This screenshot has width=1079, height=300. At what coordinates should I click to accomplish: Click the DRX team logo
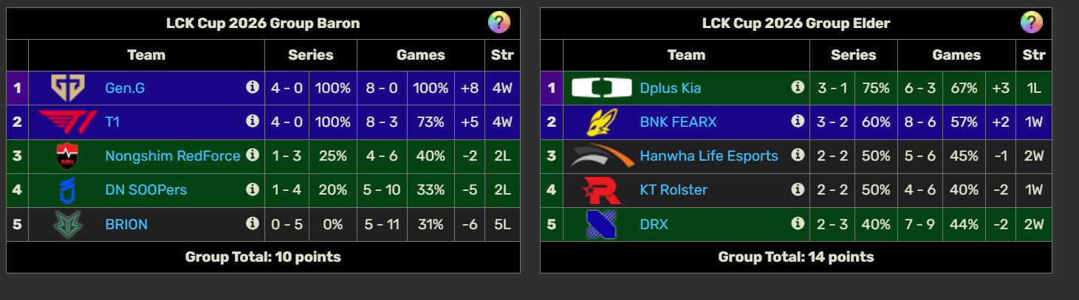(x=602, y=223)
